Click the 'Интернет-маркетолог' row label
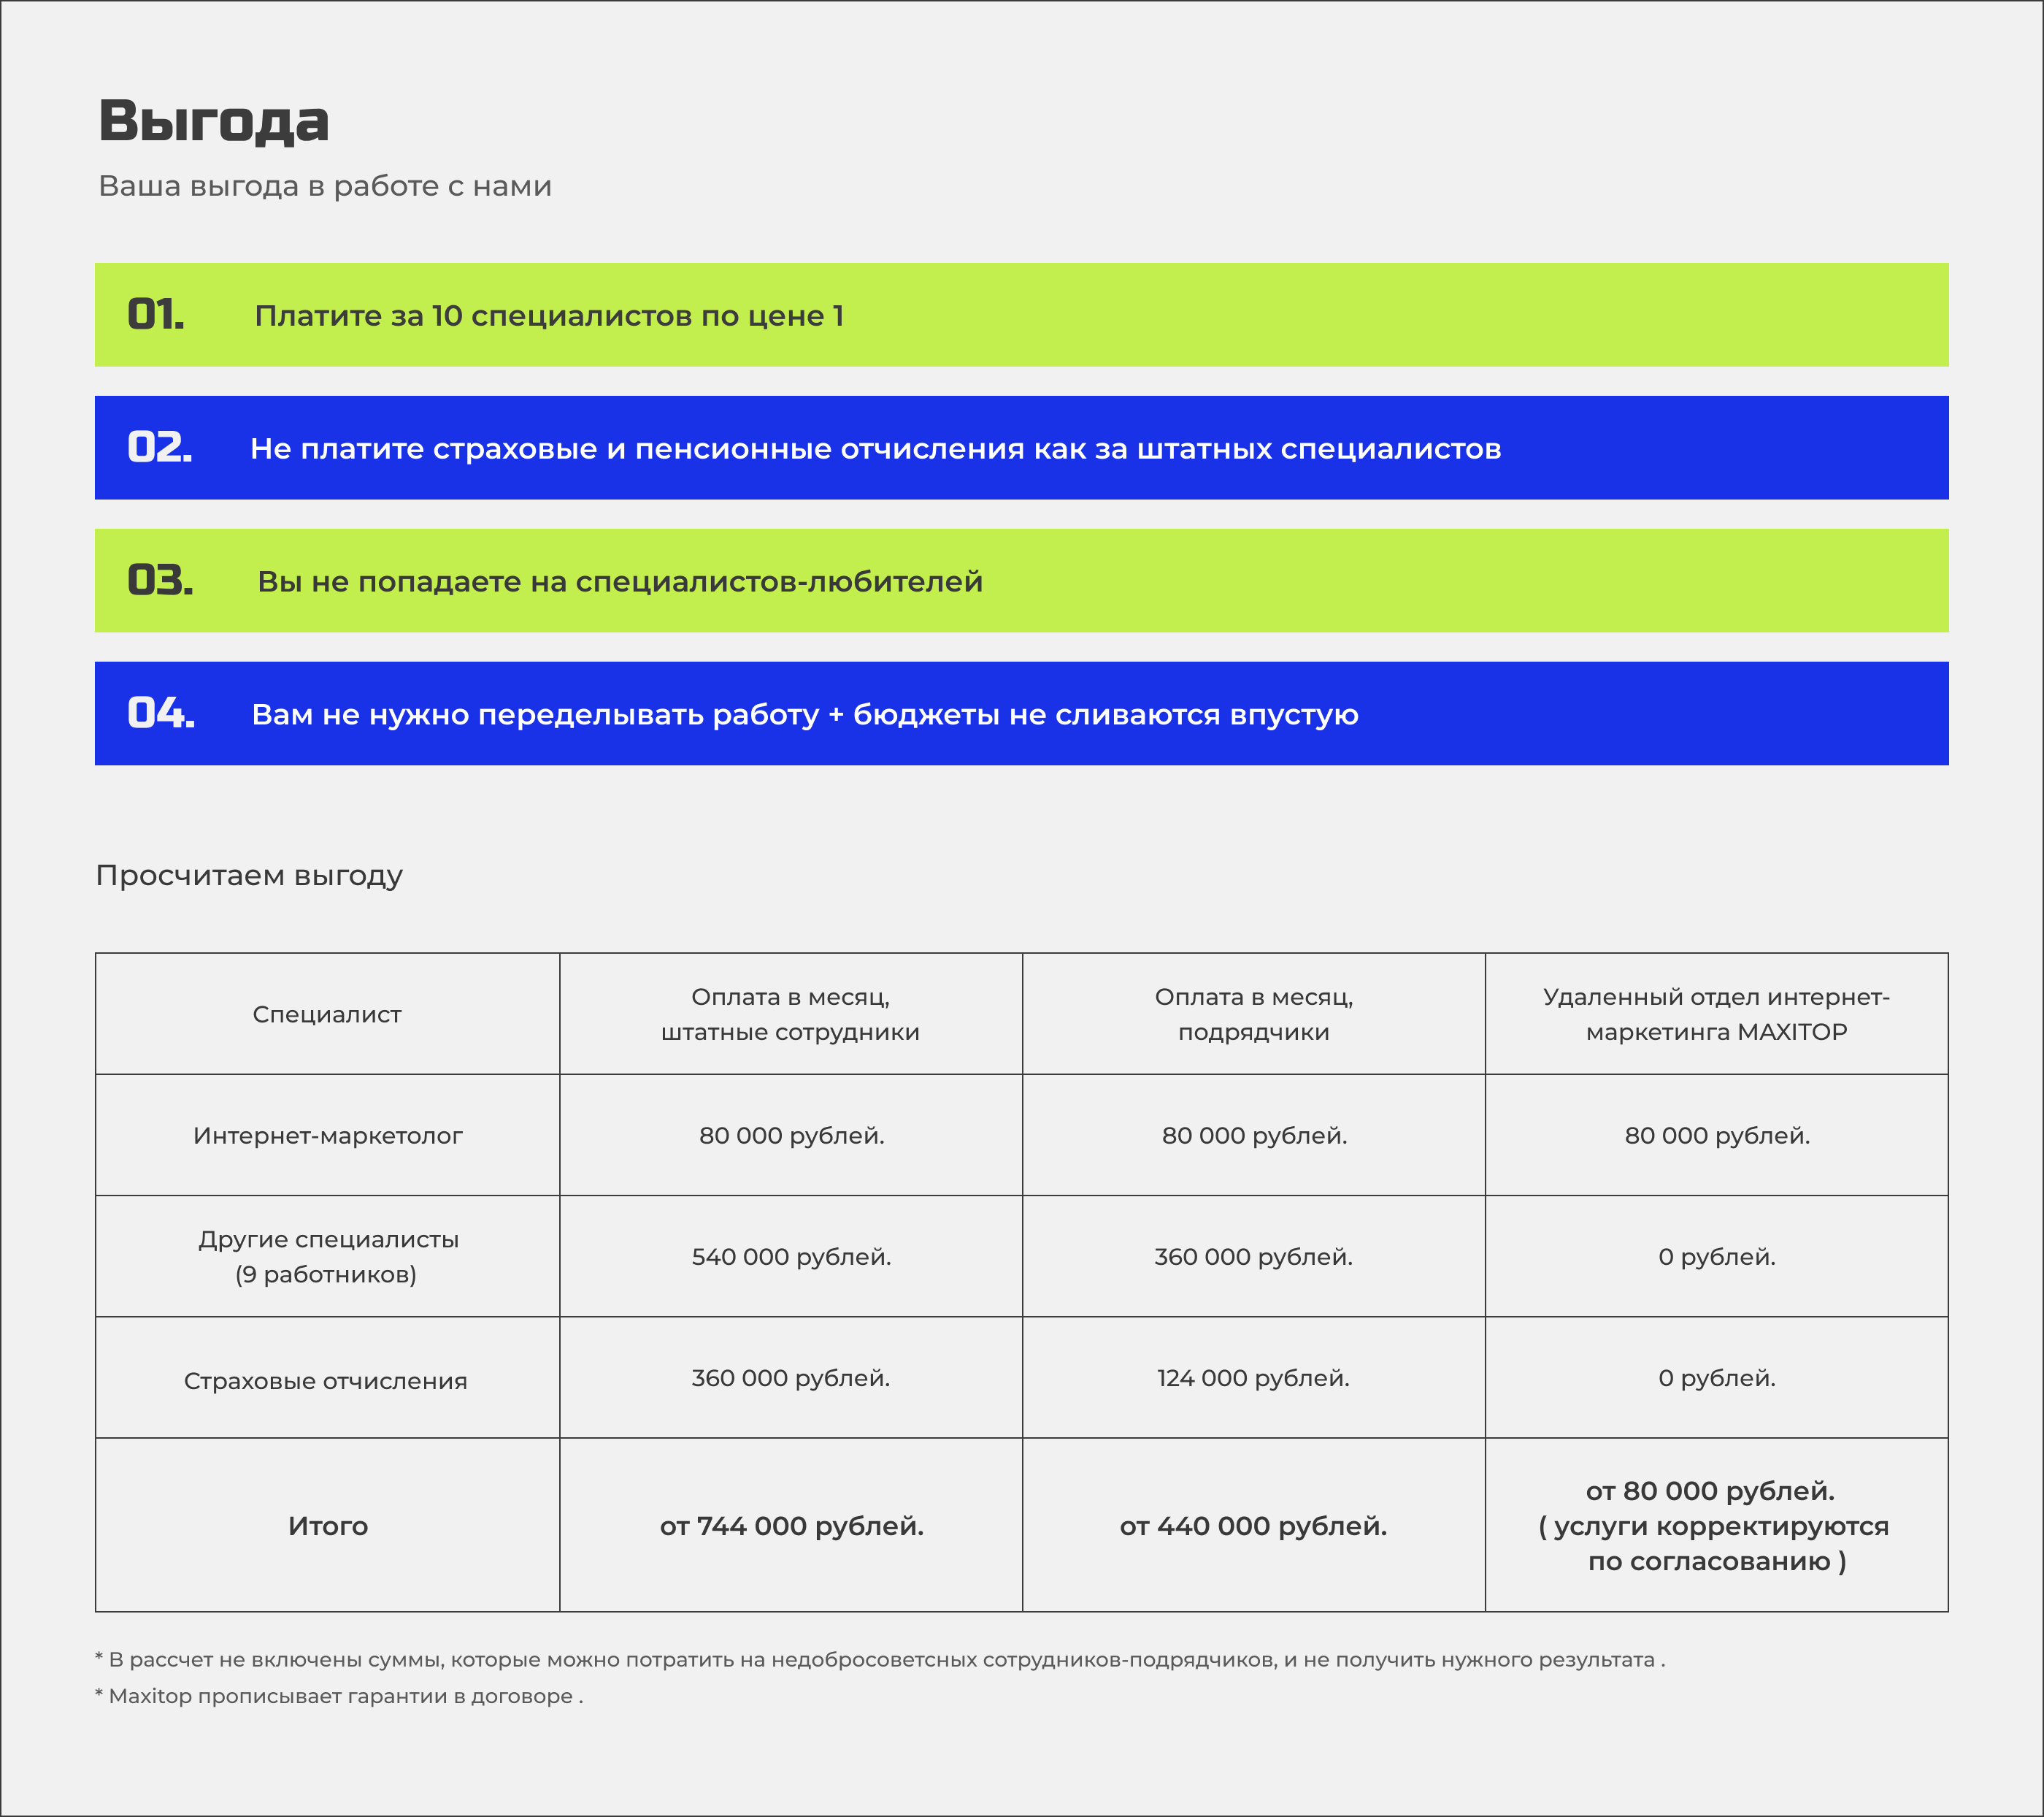This screenshot has width=2044, height=1817. pyautogui.click(x=327, y=1136)
